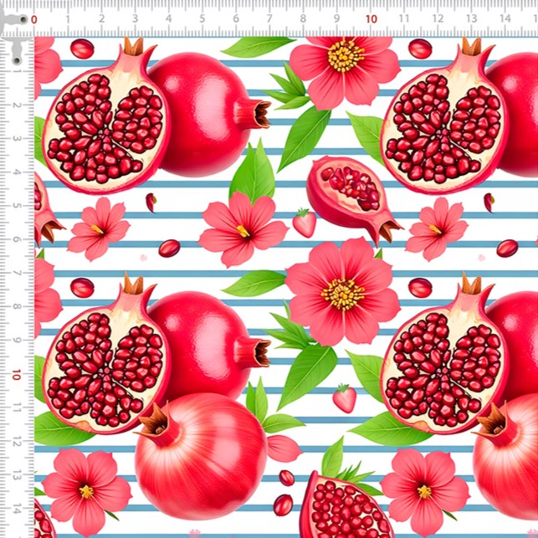Click the pink flower in bottom-left corner
This screenshot has height=538, width=538.
86,486
